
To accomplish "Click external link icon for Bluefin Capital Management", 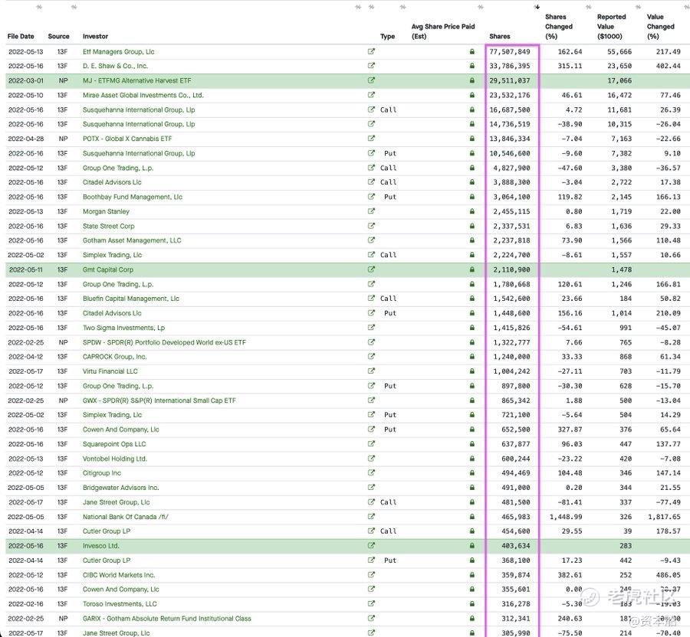I will (371, 299).
